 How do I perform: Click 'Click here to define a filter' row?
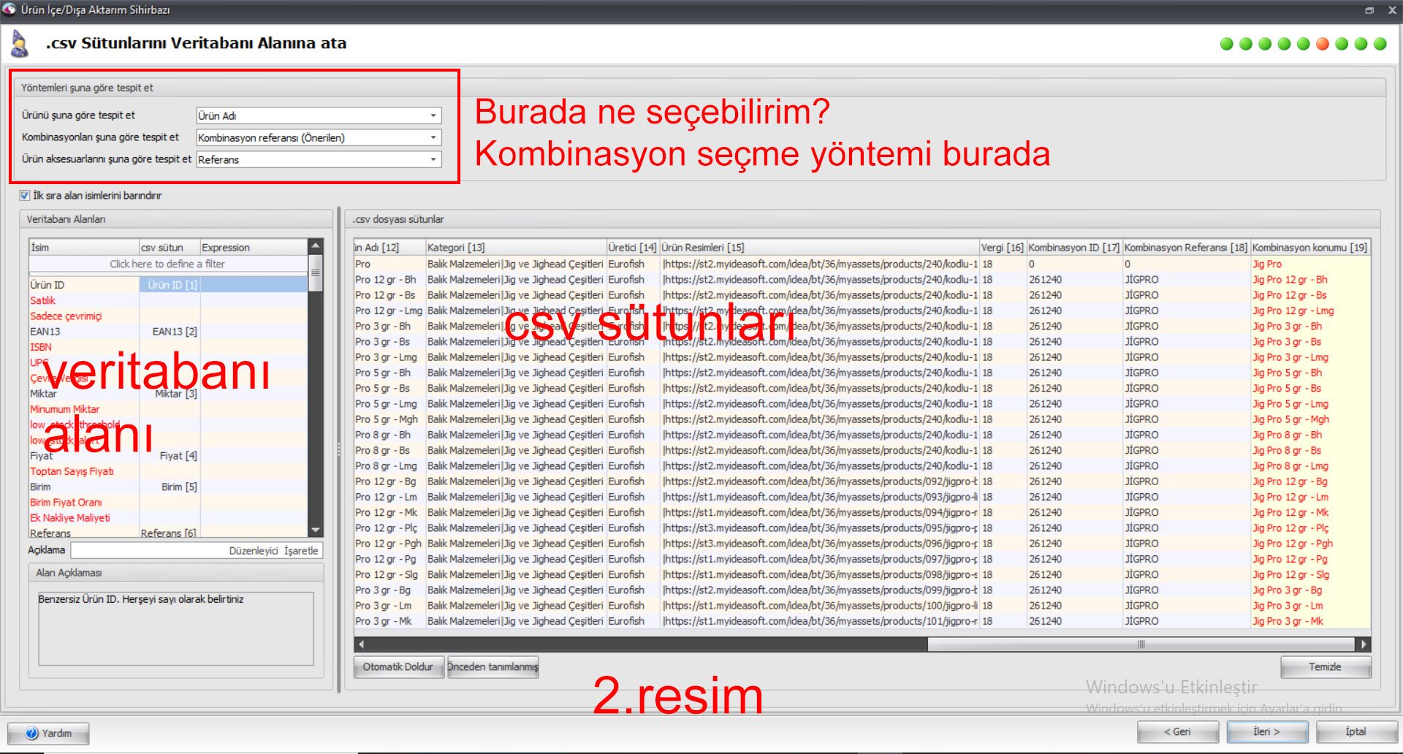coord(168,264)
